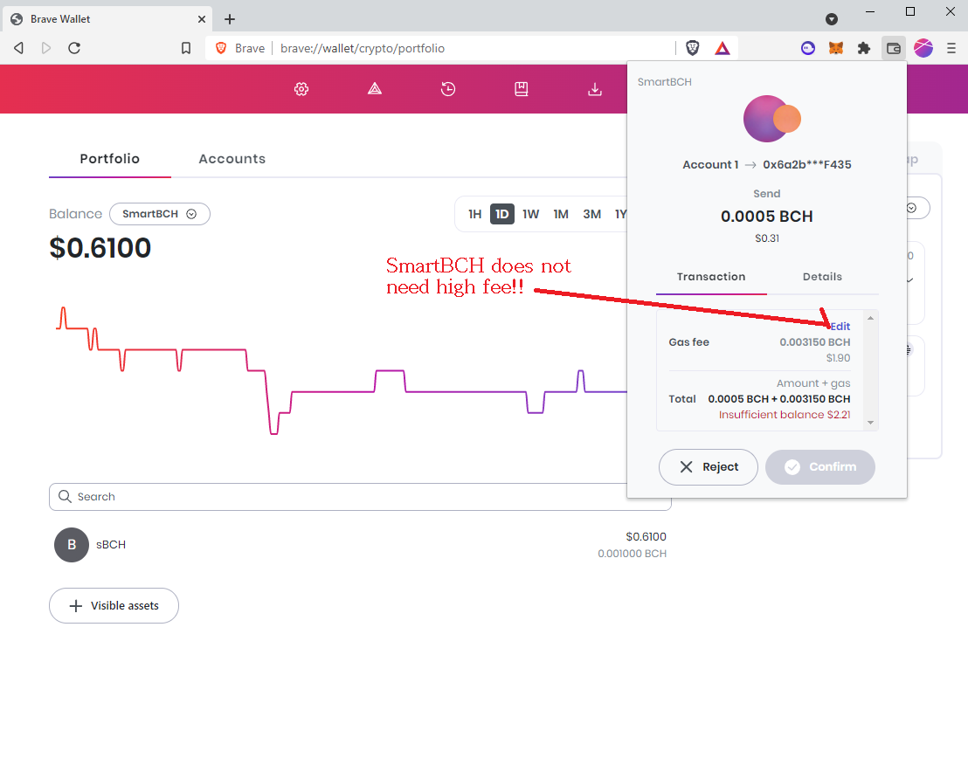Open the Extensions puzzle menu
Image resolution: width=968 pixels, height=772 pixels.
[x=864, y=48]
